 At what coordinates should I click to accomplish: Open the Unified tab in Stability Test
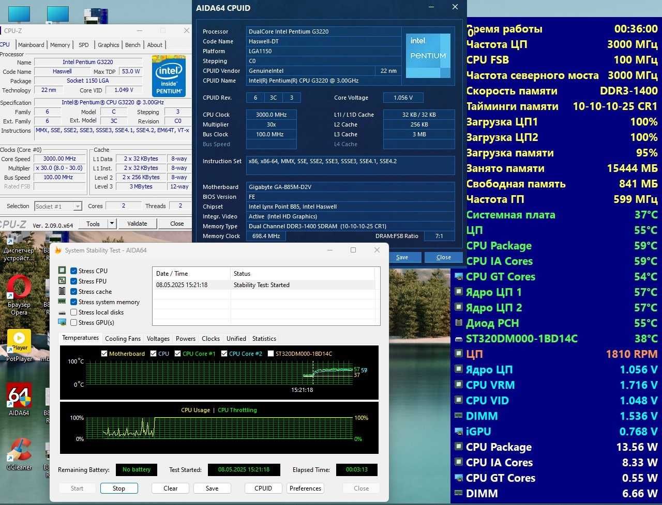236,339
